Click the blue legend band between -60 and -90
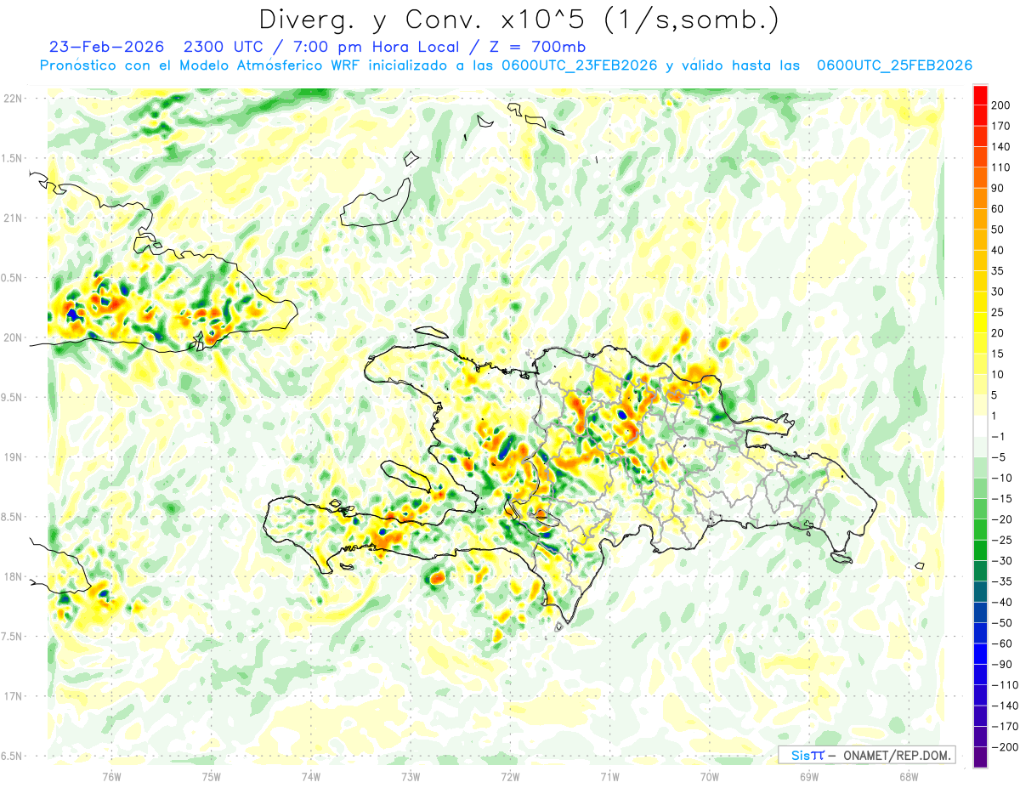 980,654
